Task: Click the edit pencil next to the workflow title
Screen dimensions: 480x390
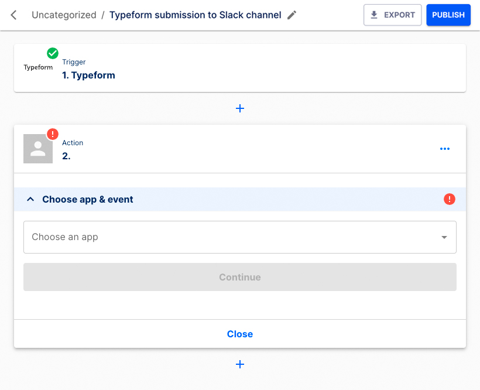Action: point(292,15)
